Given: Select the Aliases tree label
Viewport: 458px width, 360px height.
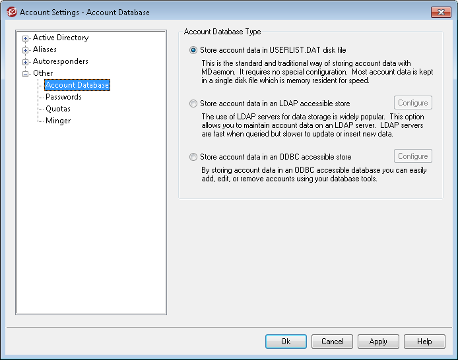Looking at the screenshot, I should [x=45, y=49].
